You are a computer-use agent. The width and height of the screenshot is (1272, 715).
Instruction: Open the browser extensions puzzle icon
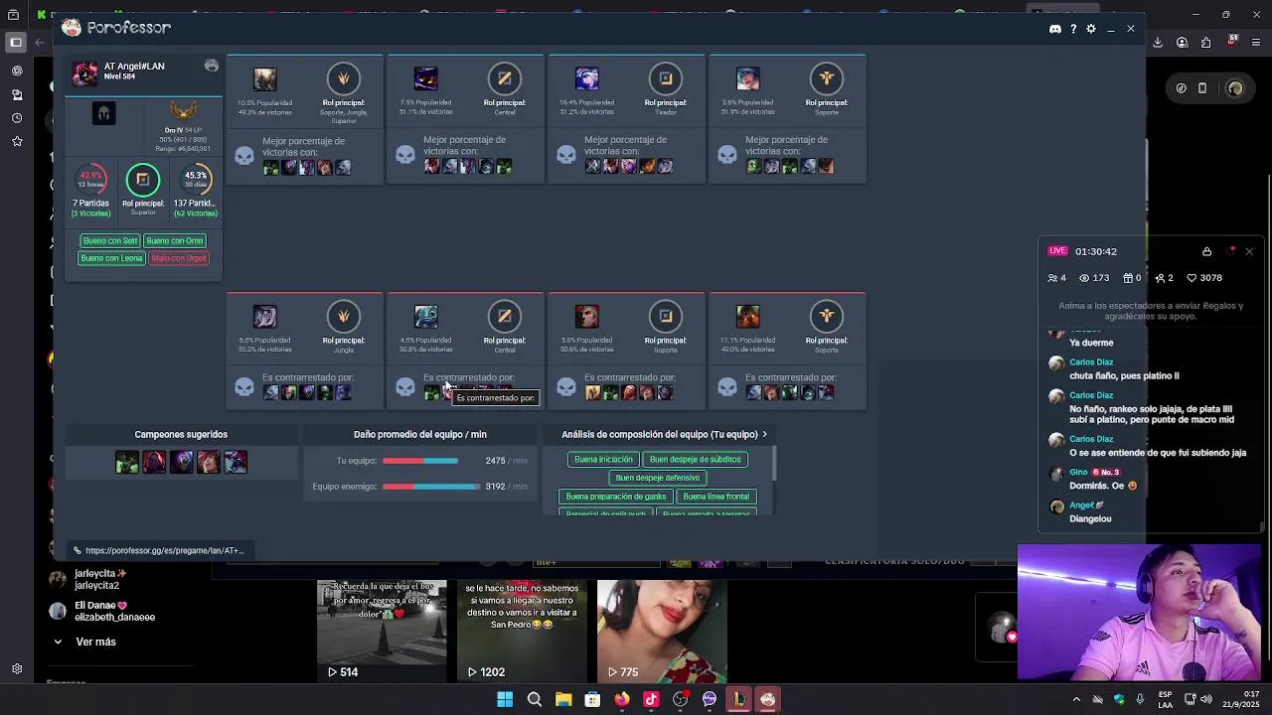(x=1205, y=43)
